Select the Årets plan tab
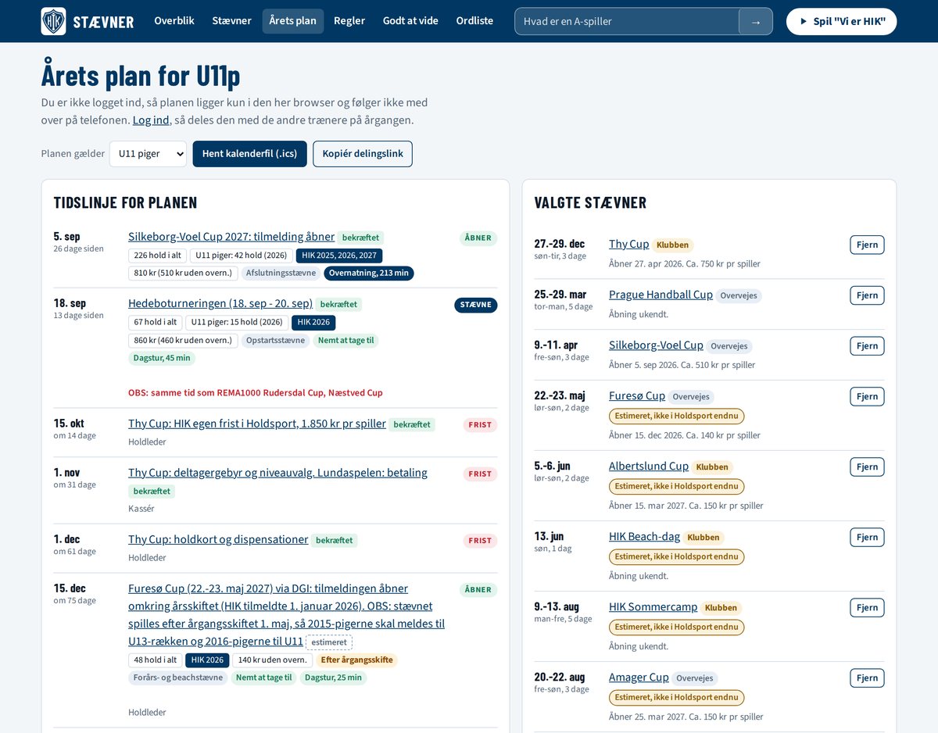The width and height of the screenshot is (938, 733). 293,21
